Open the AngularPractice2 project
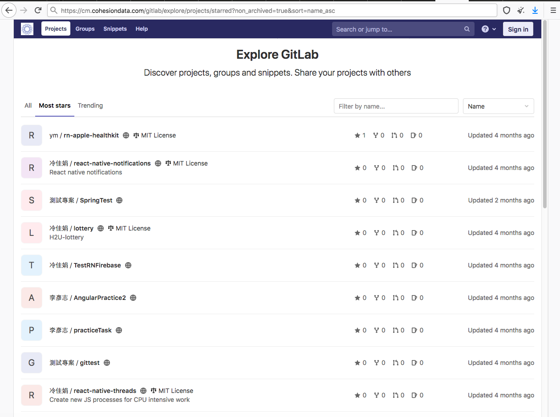This screenshot has width=560, height=417. (x=88, y=298)
